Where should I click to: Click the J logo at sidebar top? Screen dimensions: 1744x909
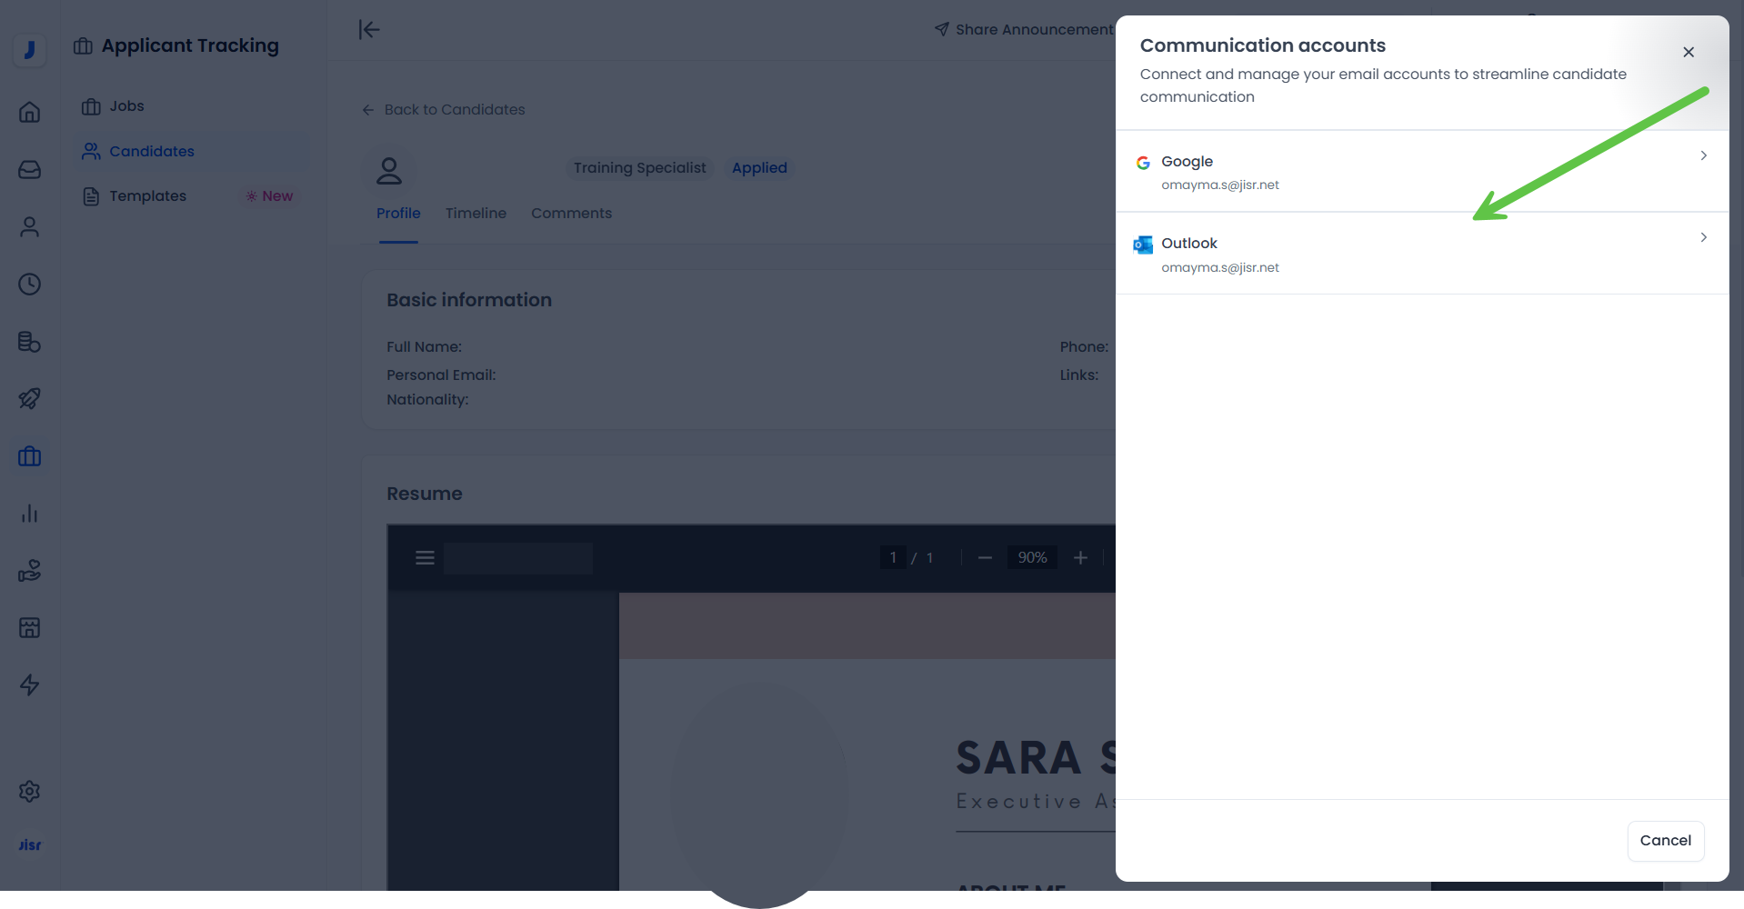[30, 49]
